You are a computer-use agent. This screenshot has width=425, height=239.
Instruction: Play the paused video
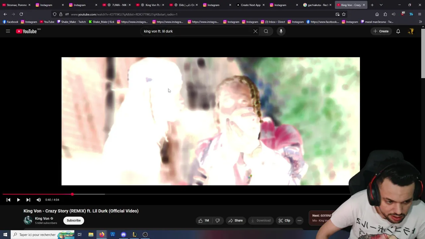[x=18, y=200]
